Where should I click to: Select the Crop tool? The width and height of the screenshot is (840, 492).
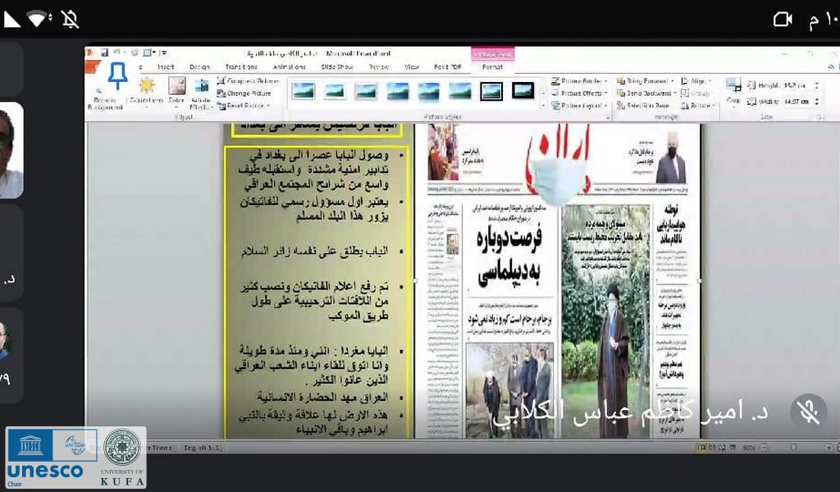733,89
